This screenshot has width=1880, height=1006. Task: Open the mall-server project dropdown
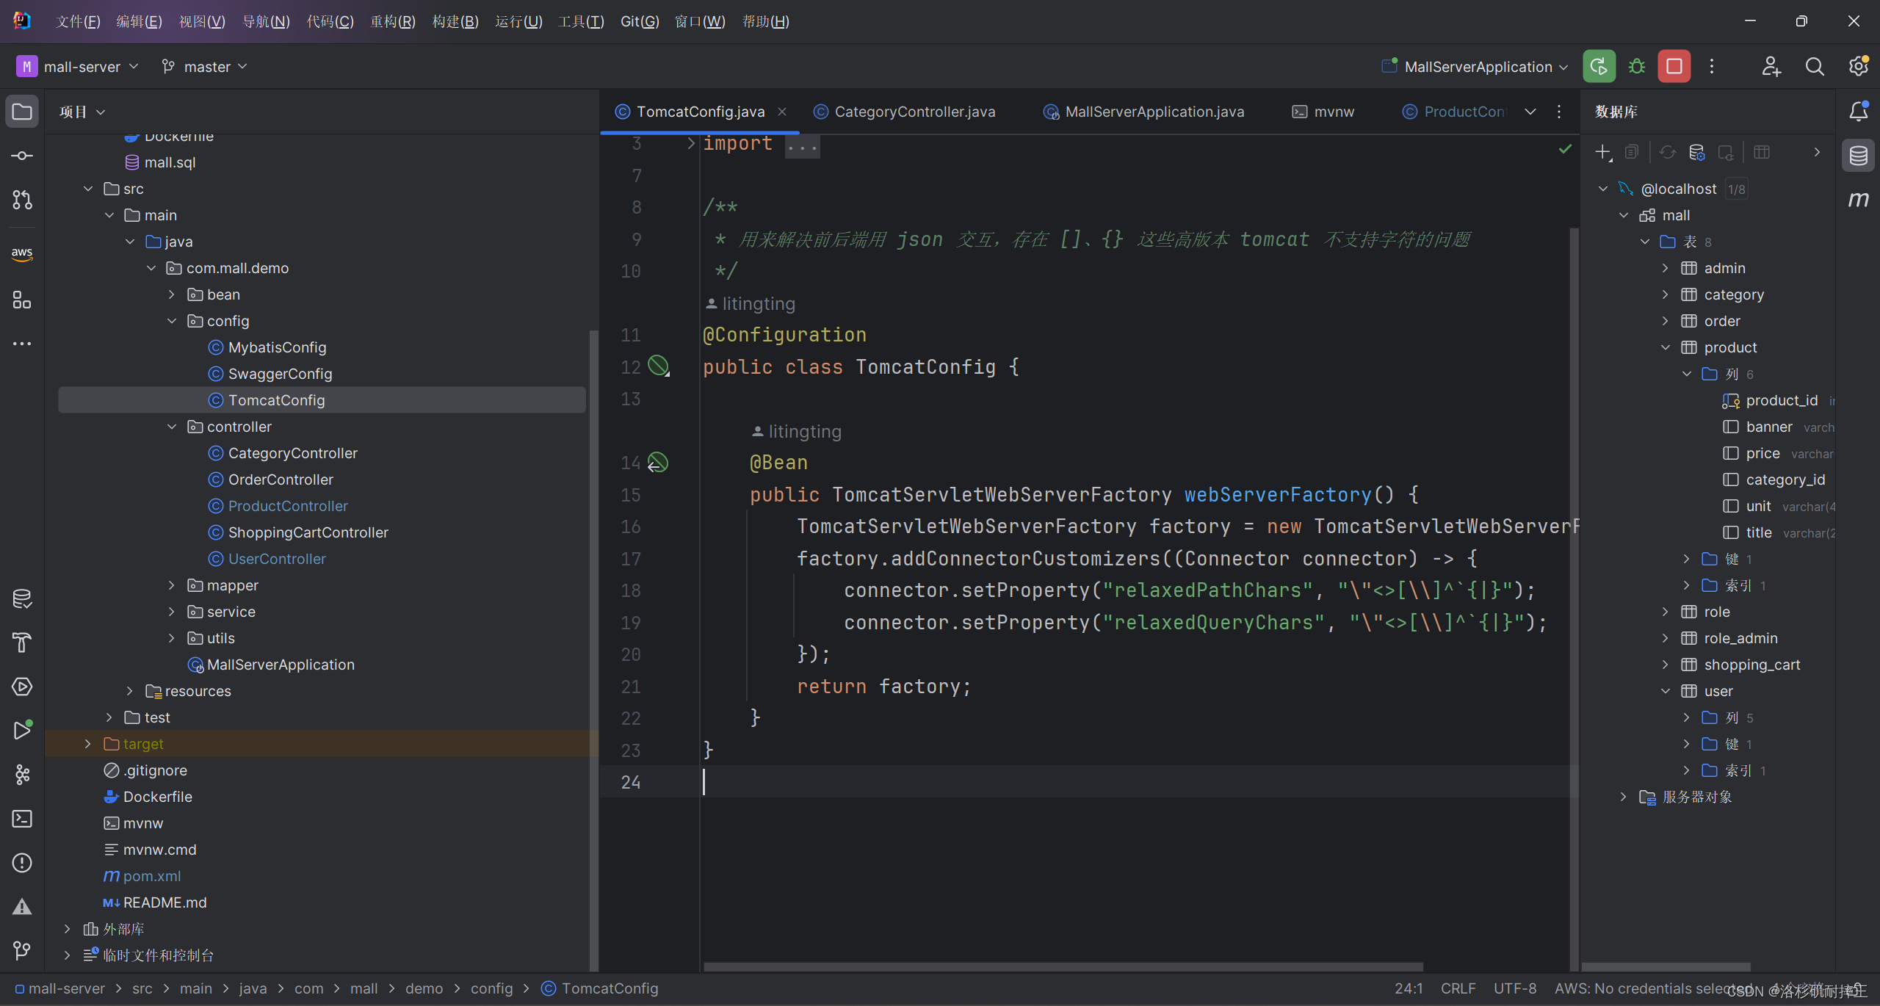[78, 67]
